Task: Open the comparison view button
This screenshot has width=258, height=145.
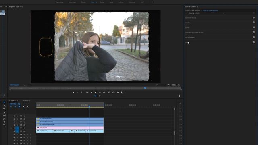Action: coord(122,93)
